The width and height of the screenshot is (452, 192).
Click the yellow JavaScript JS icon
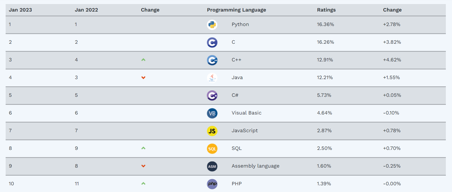point(212,131)
